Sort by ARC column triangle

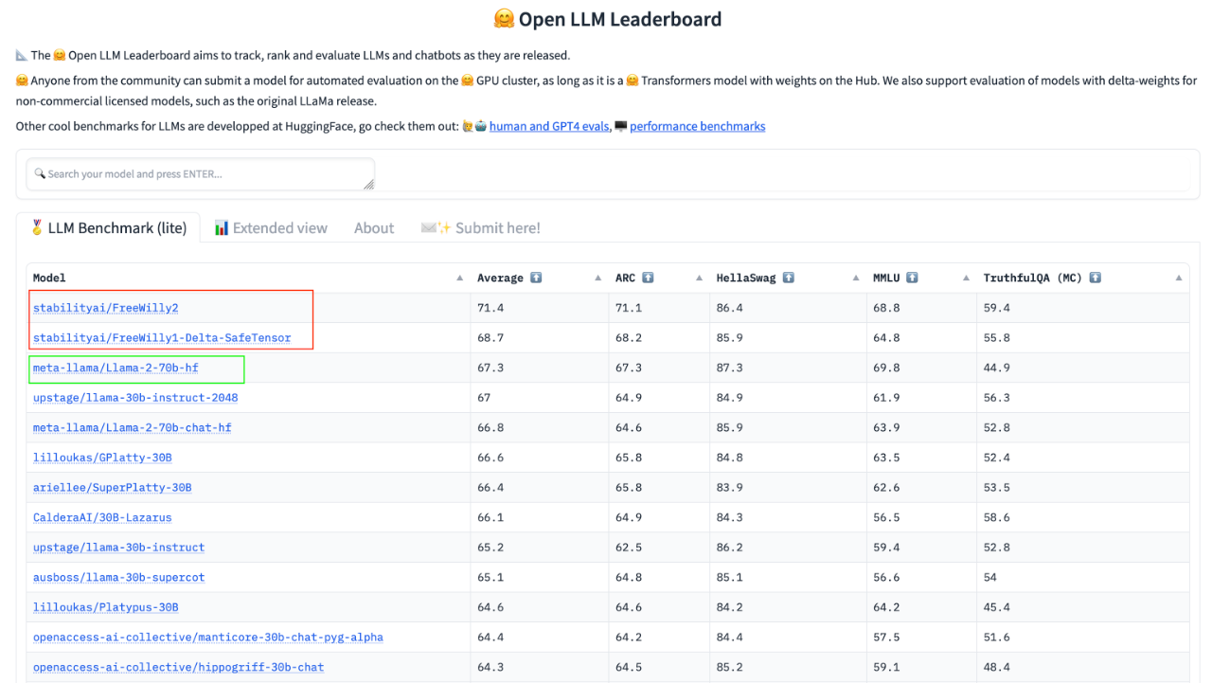click(699, 279)
